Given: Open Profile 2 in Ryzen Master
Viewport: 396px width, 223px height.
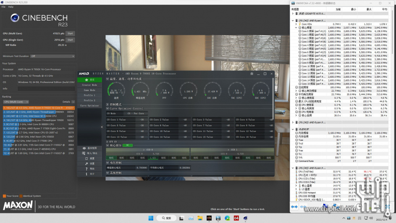Looking at the screenshot, I should (90, 100).
